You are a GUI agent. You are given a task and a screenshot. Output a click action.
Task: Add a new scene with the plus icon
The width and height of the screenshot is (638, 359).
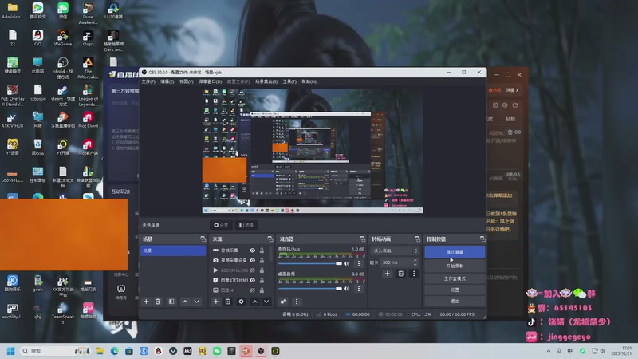tap(146, 302)
